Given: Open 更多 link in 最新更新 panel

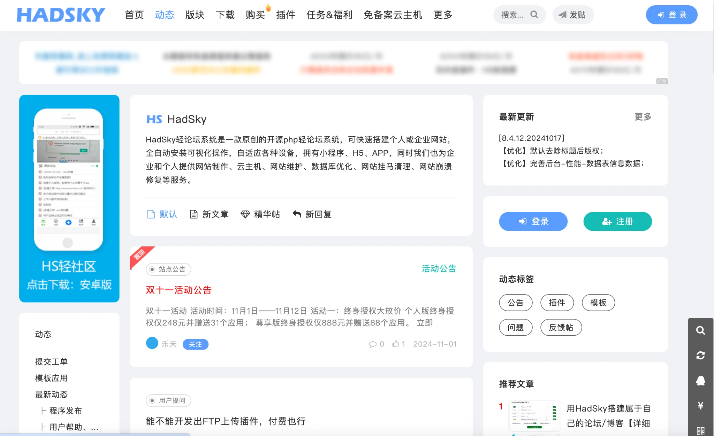Looking at the screenshot, I should tap(643, 117).
